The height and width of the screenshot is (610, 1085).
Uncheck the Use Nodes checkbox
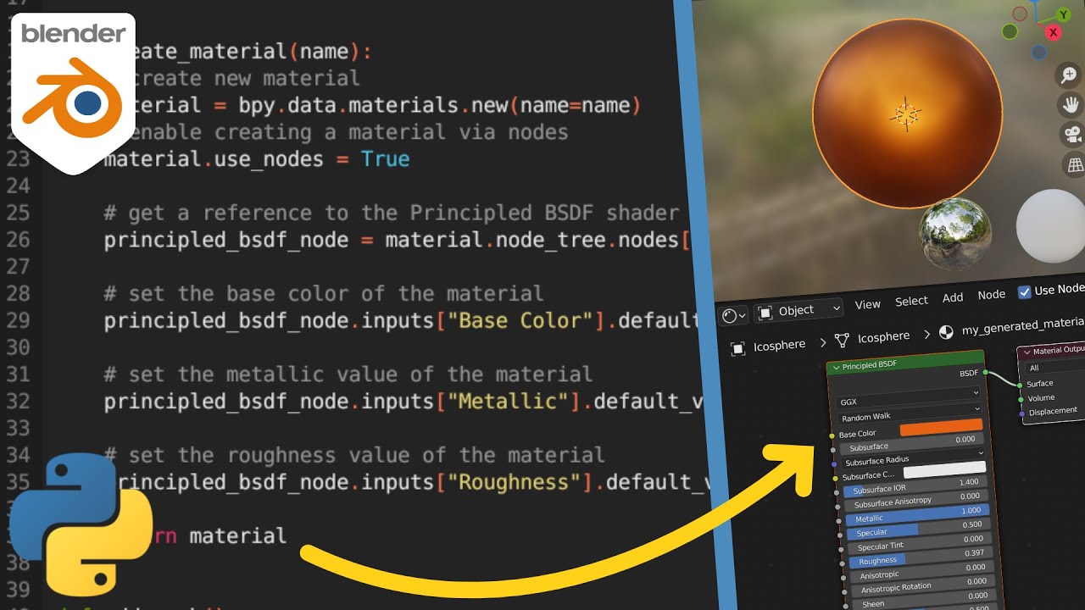pos(1024,293)
